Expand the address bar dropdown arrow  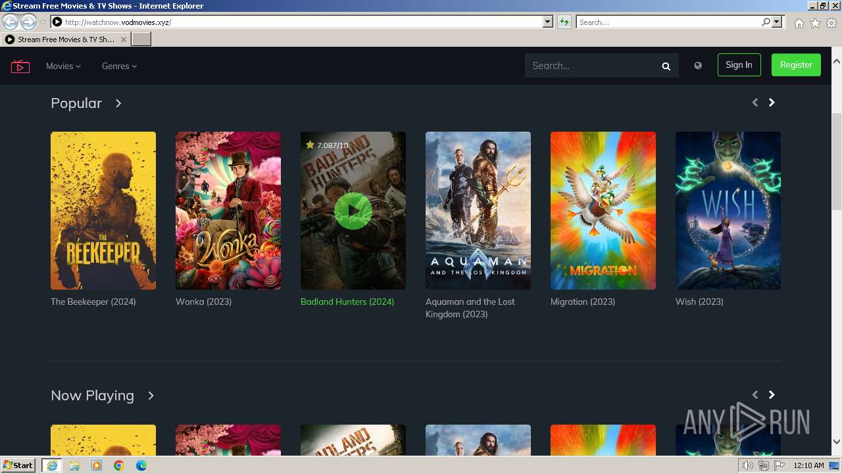(548, 22)
